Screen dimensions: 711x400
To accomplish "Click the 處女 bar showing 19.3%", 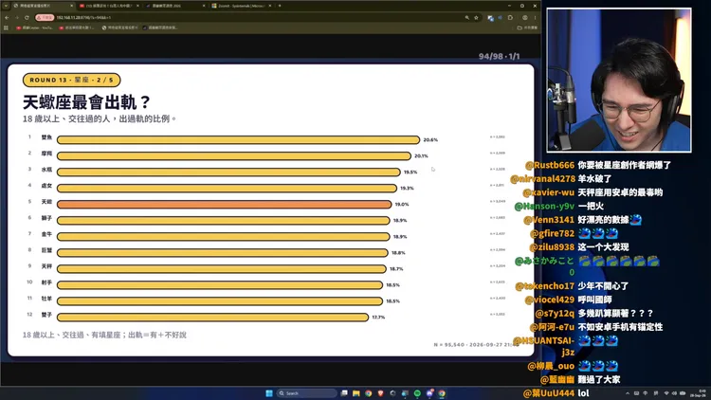I will coord(227,189).
